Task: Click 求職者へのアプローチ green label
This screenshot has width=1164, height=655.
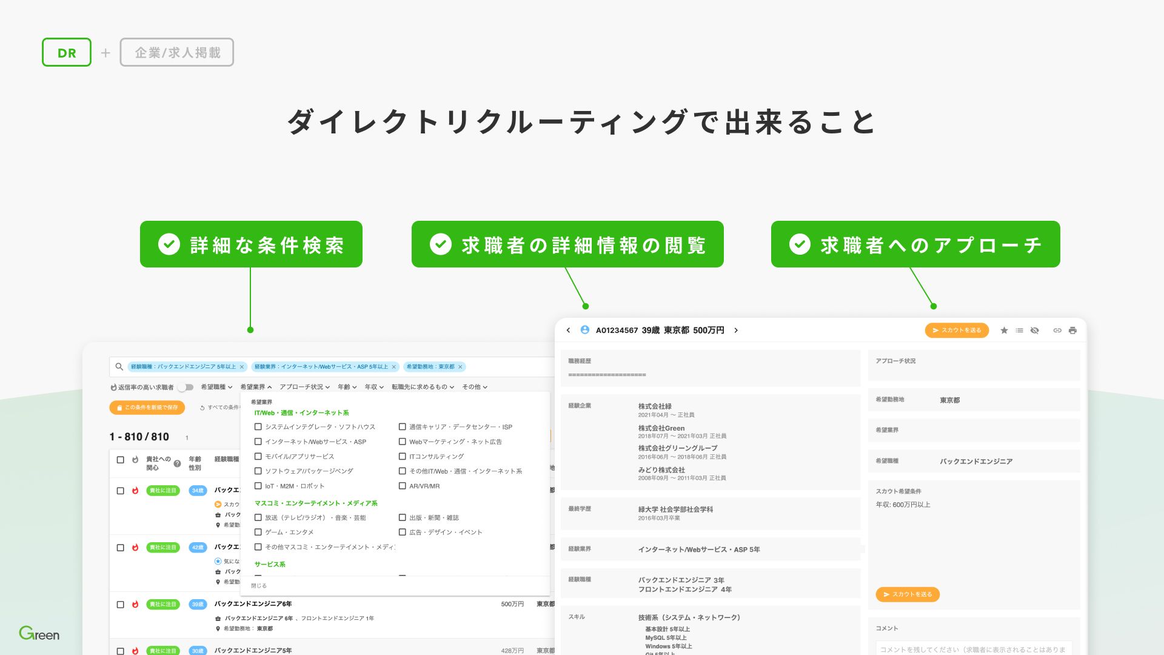Action: [915, 244]
